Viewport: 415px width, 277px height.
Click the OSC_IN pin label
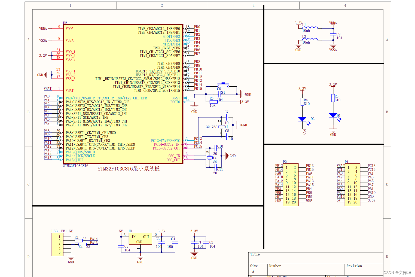pyautogui.click(x=174, y=156)
